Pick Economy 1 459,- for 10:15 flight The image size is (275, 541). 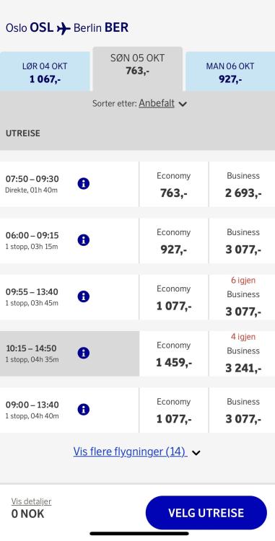173,353
